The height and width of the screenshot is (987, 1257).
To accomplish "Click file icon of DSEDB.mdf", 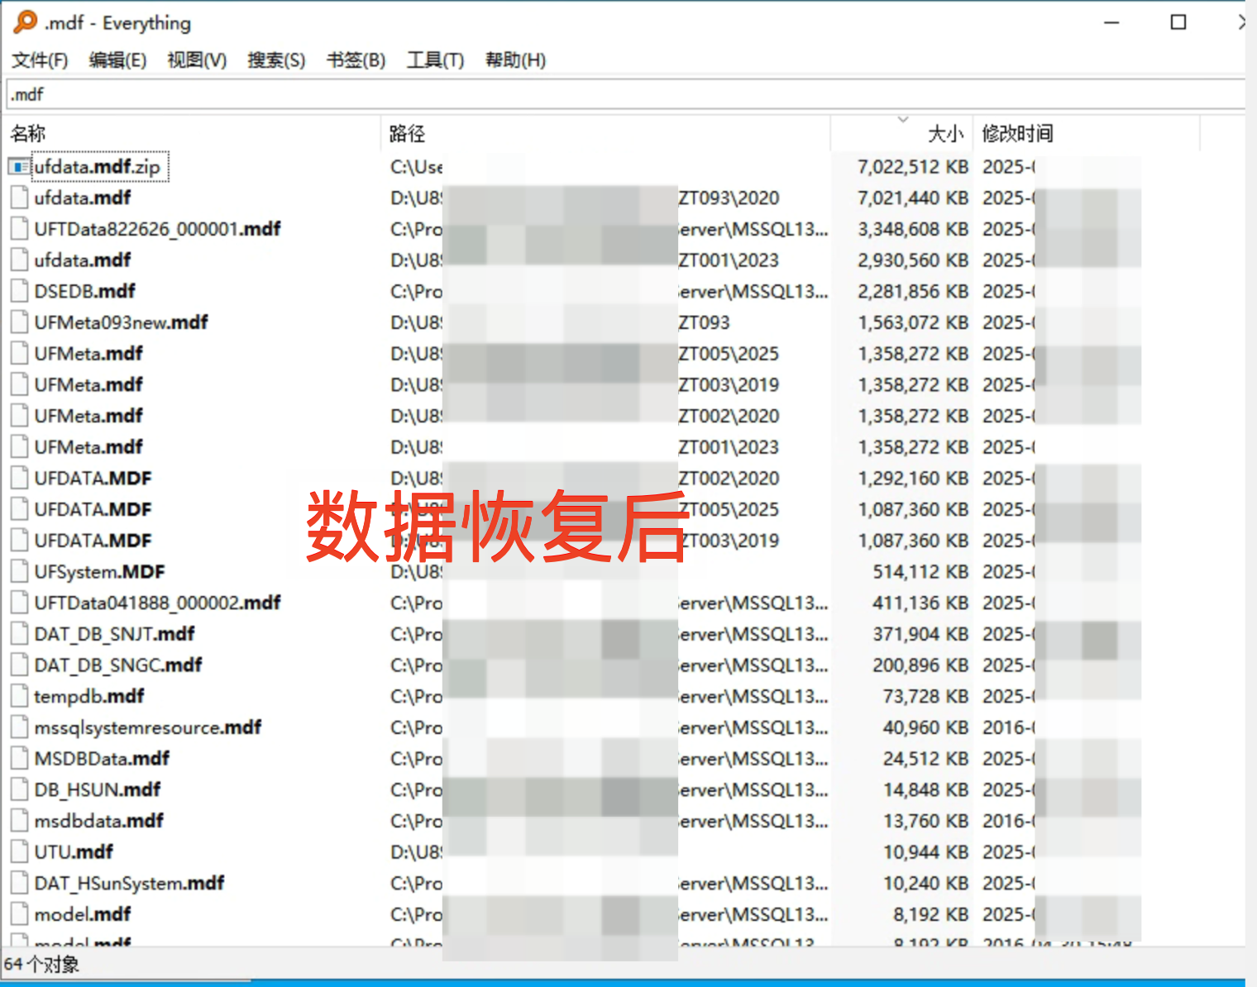I will tap(20, 291).
